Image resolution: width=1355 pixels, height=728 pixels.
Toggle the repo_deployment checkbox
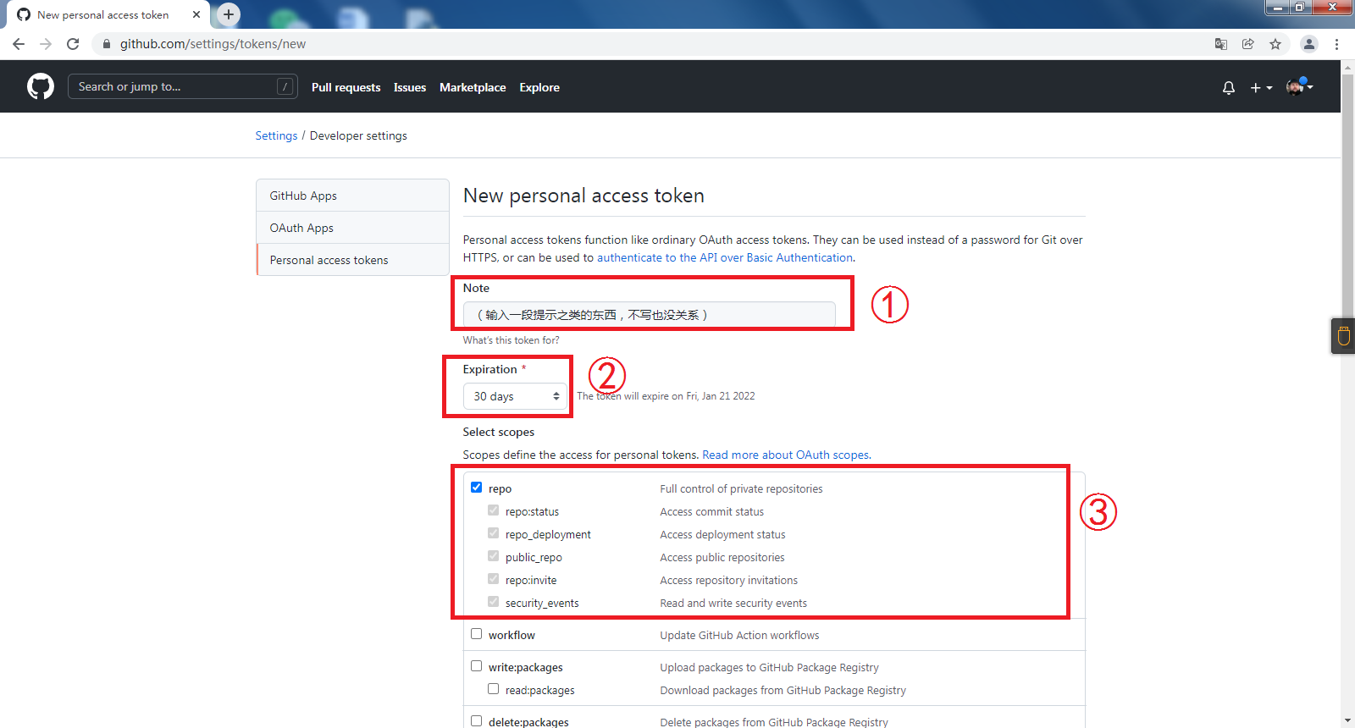tap(494, 533)
